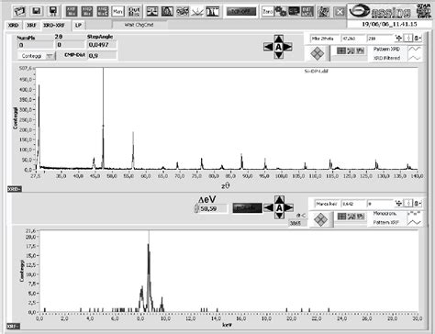The image size is (435, 334).
Task: Click the XRF right arrow navigation button
Action: point(289,208)
